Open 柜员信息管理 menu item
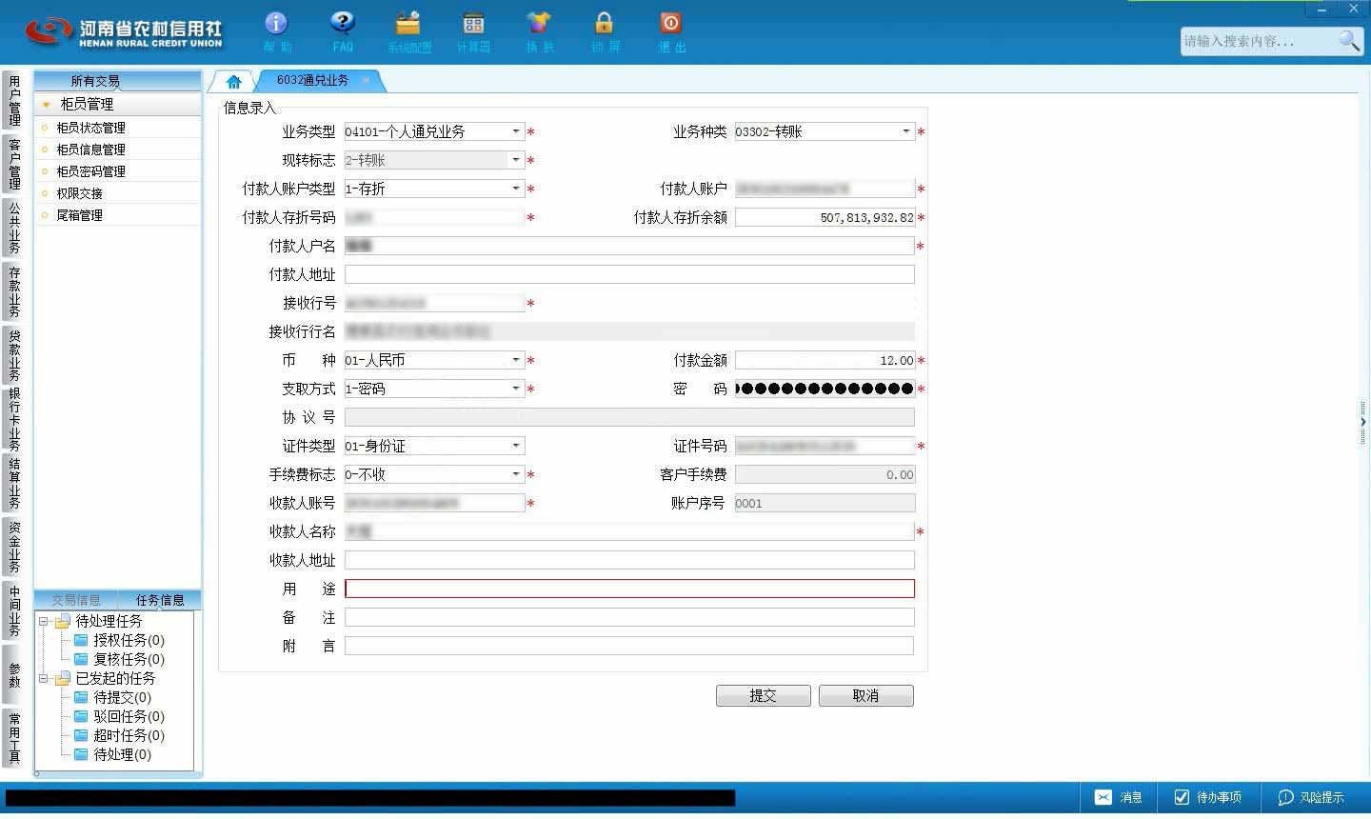Screen dimensions: 1371x819 coord(90,150)
